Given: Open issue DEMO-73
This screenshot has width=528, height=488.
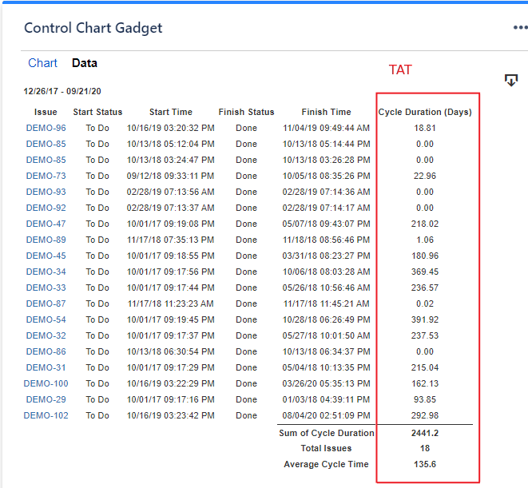Looking at the screenshot, I should (x=46, y=176).
